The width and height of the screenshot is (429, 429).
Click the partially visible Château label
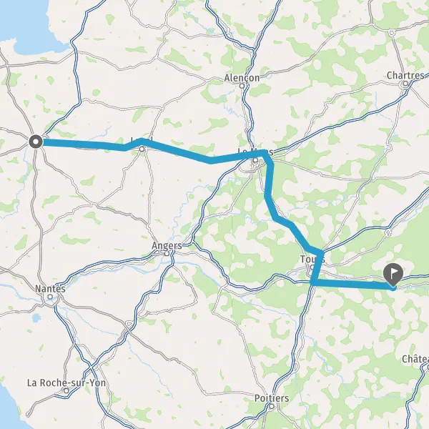[x=415, y=359]
